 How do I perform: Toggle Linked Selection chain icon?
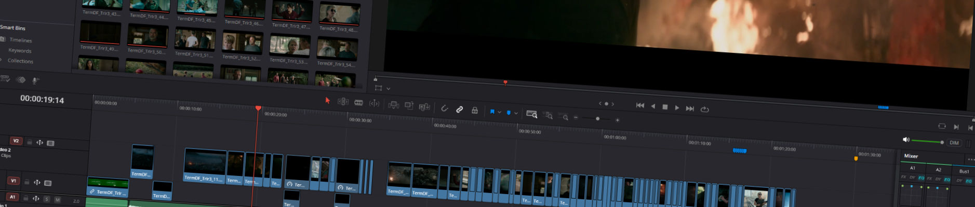(459, 109)
